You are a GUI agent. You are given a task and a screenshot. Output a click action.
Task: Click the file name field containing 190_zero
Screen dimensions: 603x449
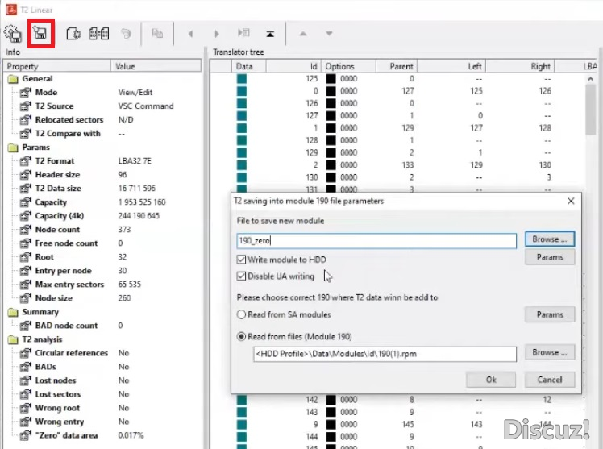(376, 241)
